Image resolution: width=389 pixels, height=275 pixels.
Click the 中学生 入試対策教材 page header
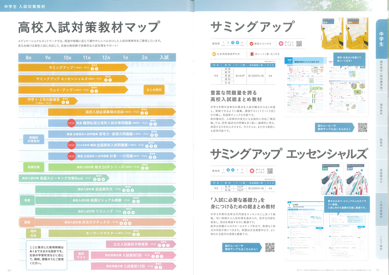click(x=25, y=7)
